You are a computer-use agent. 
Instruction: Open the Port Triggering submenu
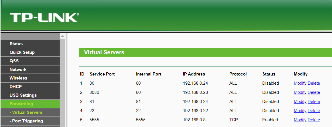pyautogui.click(x=26, y=121)
